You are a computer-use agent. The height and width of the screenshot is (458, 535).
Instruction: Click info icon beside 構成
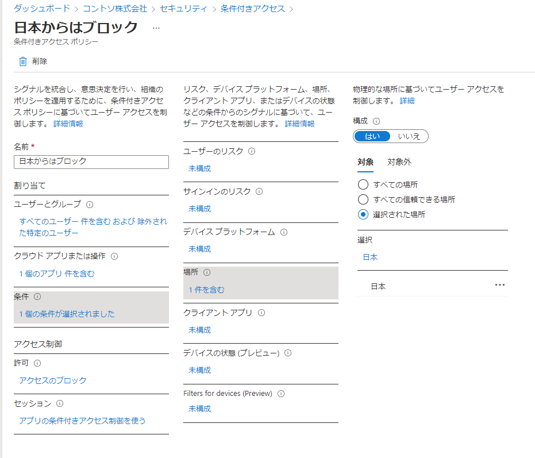point(376,121)
